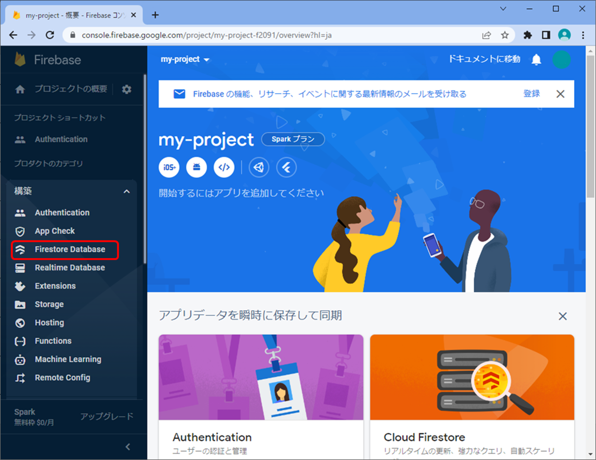Click the browser forward arrow

pyautogui.click(x=31, y=35)
